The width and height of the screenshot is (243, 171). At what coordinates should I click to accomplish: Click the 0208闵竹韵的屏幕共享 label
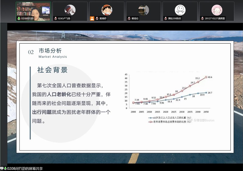tap(25, 169)
